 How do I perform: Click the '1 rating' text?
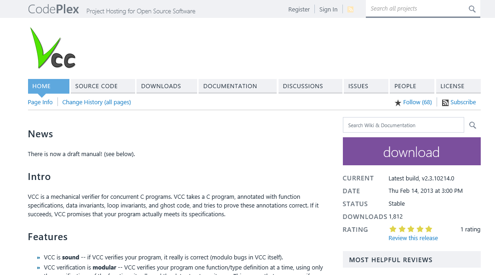[x=470, y=229]
